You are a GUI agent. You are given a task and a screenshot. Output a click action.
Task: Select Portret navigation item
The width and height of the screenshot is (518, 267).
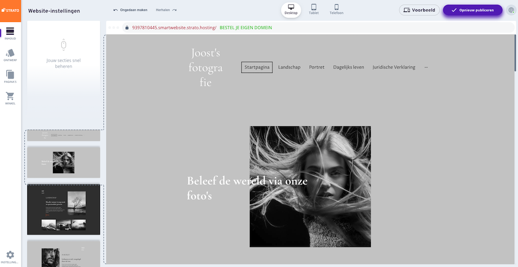pyautogui.click(x=316, y=67)
